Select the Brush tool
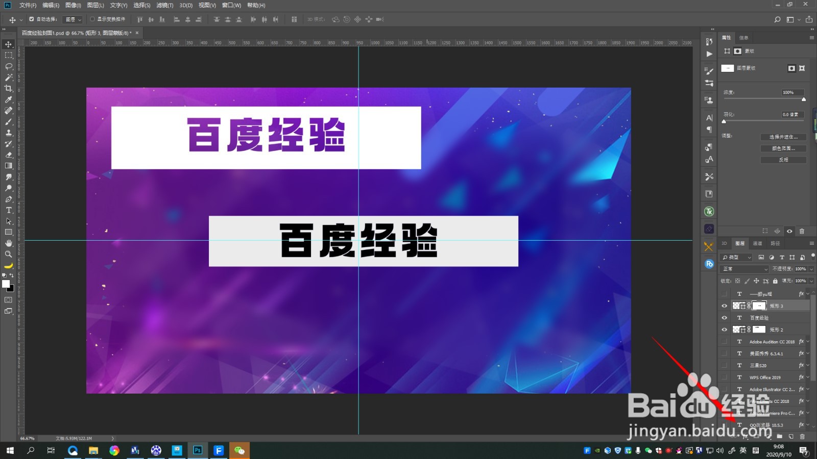This screenshot has height=459, width=817. pyautogui.click(x=9, y=121)
